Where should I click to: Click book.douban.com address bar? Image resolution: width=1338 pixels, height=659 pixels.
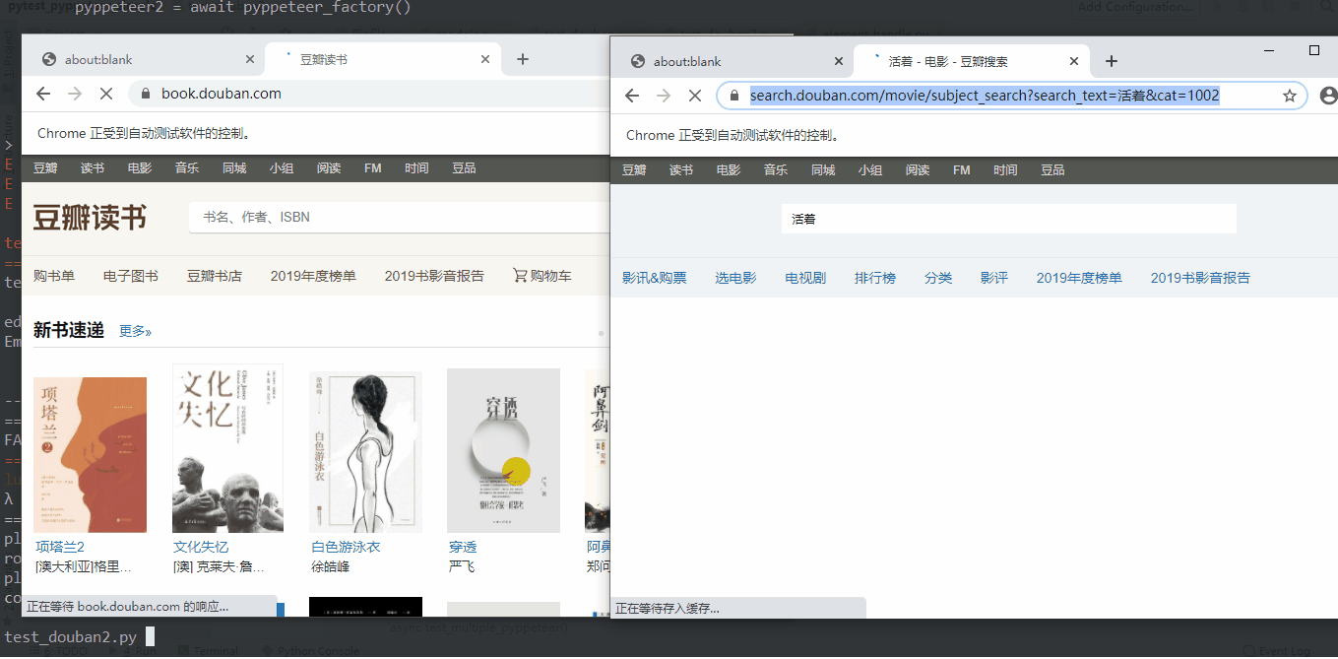pyautogui.click(x=369, y=94)
